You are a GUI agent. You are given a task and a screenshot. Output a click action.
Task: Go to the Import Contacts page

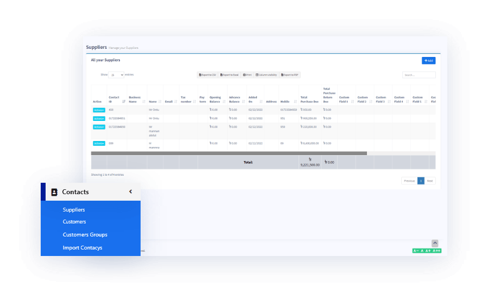point(82,248)
